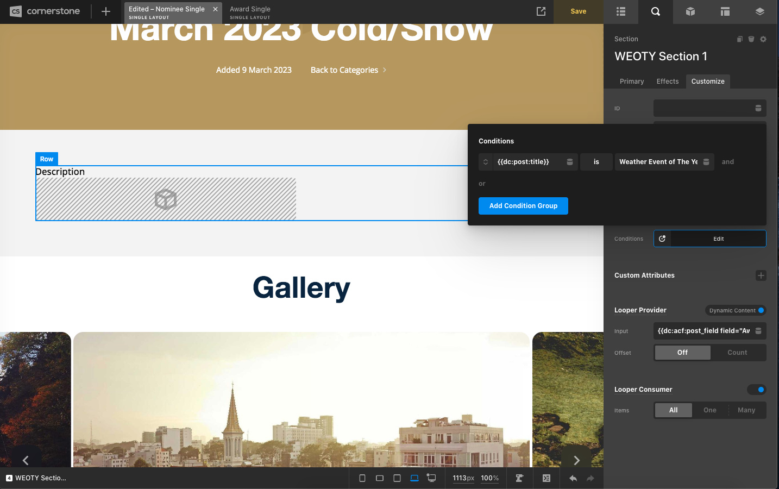Switch to the Effects tab
The height and width of the screenshot is (489, 779).
coord(668,81)
